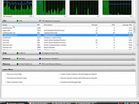Click the blue Used Physical Memory indicator icon
Screen dimensions: 139x104
coord(40,64)
